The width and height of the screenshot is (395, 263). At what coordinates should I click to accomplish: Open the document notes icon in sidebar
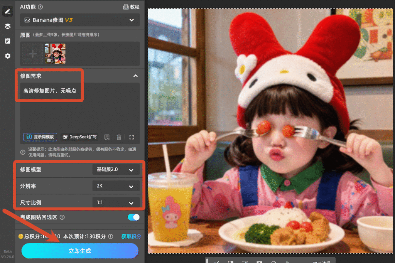[x=8, y=41]
